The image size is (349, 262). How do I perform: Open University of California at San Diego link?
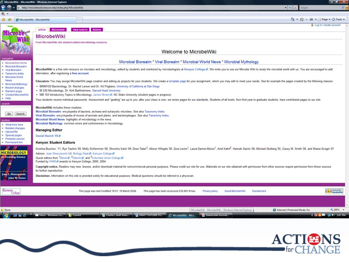click(x=138, y=87)
